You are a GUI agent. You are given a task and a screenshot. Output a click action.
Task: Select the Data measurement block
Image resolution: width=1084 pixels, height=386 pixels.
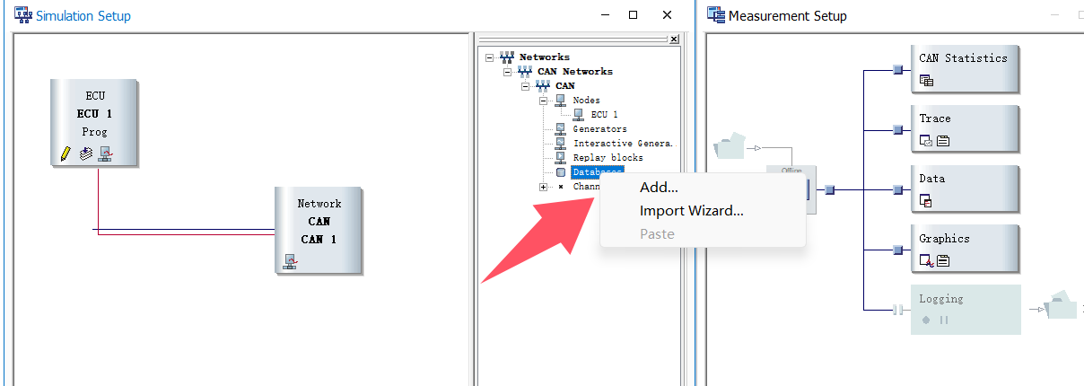coord(966,189)
